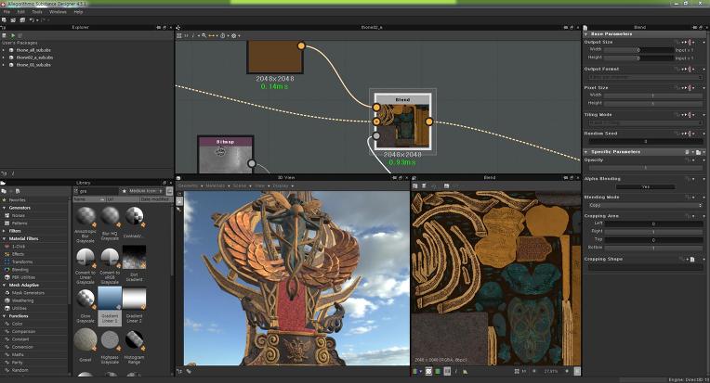Image resolution: width=710 pixels, height=383 pixels.
Task: Click the zoom magnifier icon in graph toolbar
Action: (204, 35)
